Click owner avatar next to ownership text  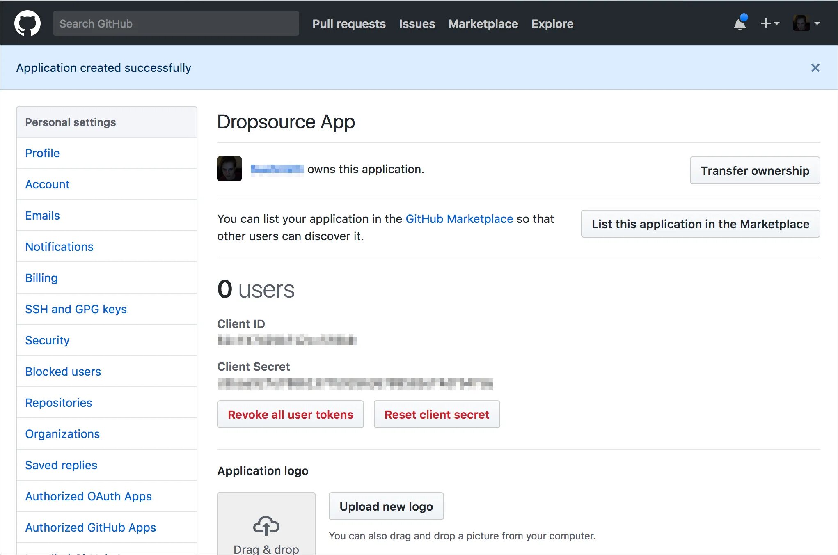click(229, 169)
